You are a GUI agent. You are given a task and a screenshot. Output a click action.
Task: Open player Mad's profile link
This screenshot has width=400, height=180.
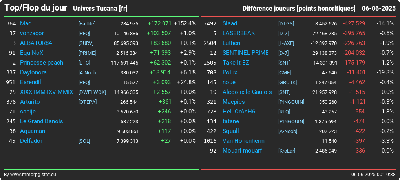click(26, 23)
